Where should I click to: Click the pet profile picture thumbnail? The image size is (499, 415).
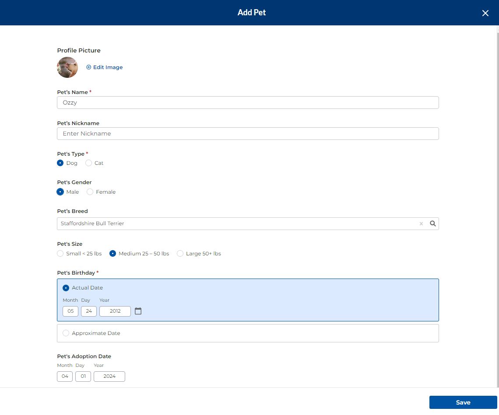(x=67, y=67)
